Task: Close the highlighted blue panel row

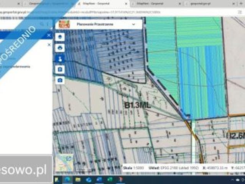Action: 49,35
